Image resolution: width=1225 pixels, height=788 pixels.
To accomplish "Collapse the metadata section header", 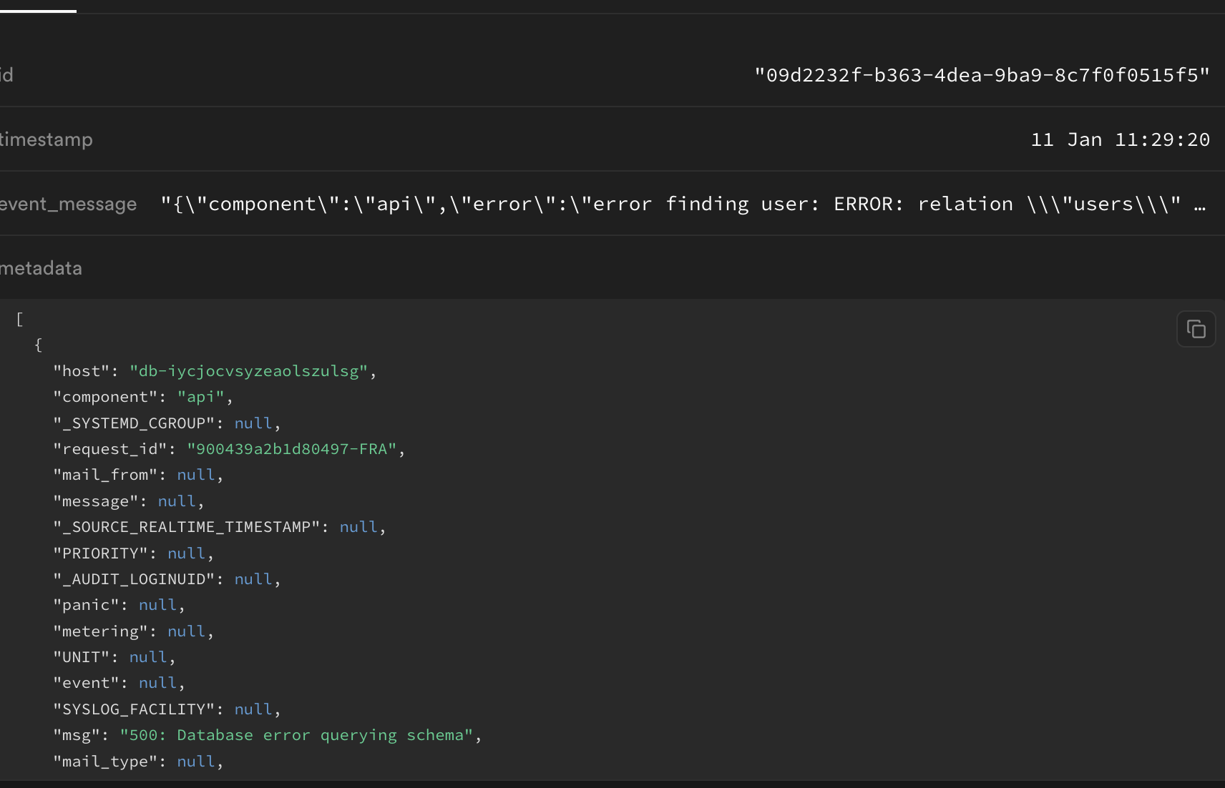I will 41,267.
